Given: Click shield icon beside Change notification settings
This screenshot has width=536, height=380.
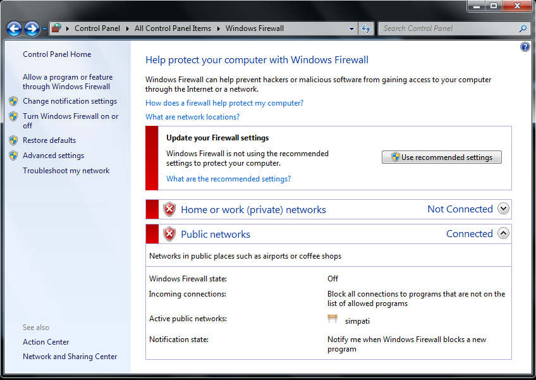Looking at the screenshot, I should tap(13, 101).
